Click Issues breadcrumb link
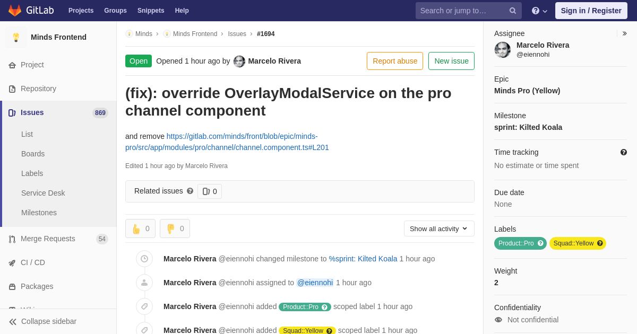 tap(237, 34)
